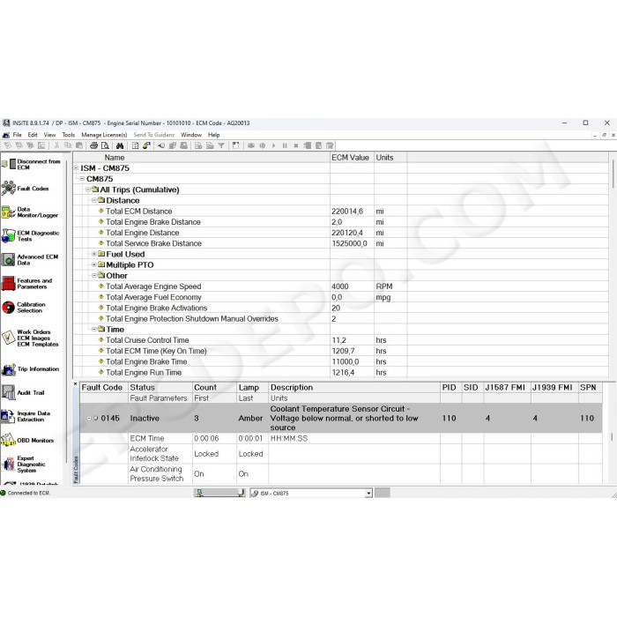
Task: Click the key-and-wrench toolbar icon
Action: point(146,145)
